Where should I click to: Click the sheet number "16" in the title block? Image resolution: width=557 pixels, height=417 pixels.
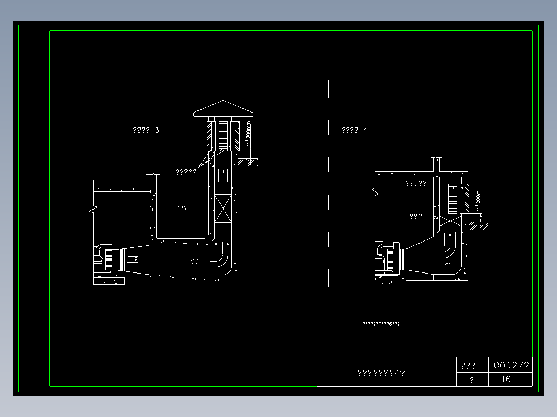506,379
